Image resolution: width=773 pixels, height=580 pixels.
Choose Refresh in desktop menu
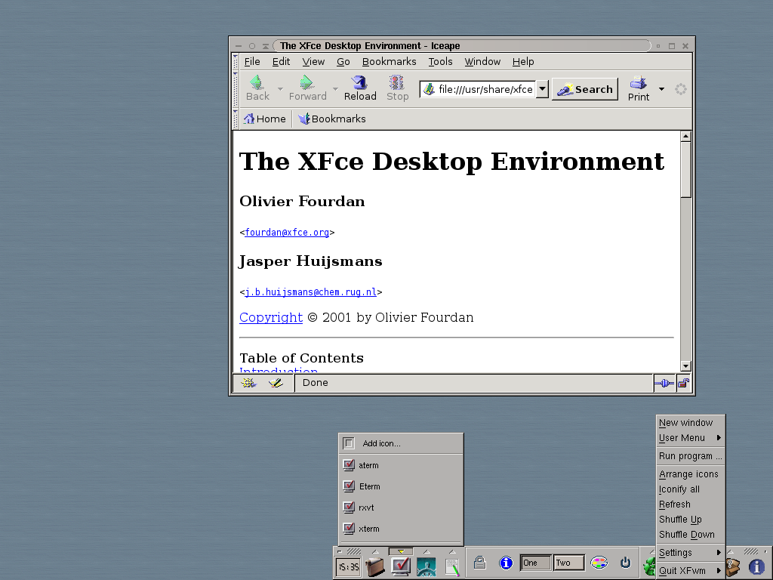pos(690,504)
